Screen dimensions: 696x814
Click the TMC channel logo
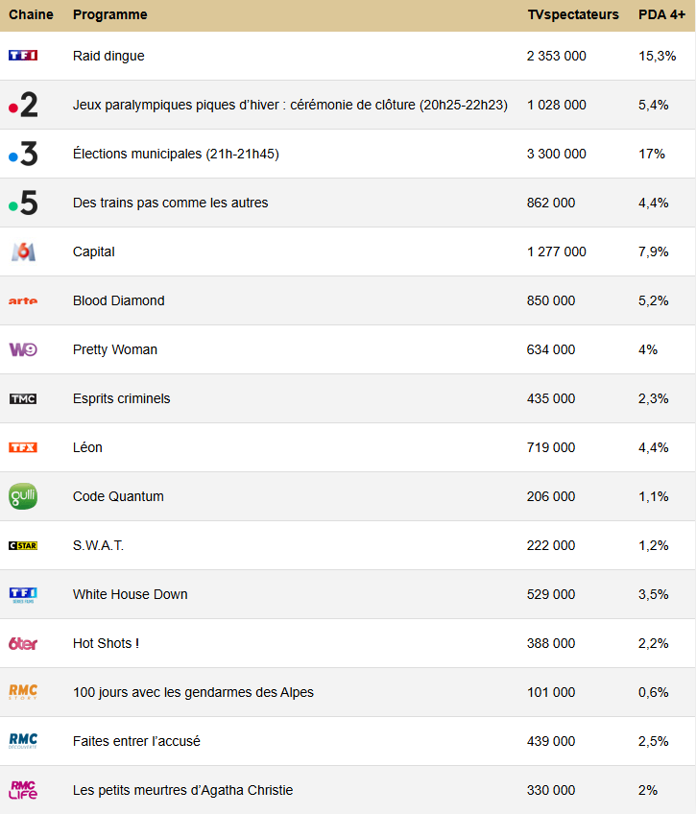tap(23, 398)
